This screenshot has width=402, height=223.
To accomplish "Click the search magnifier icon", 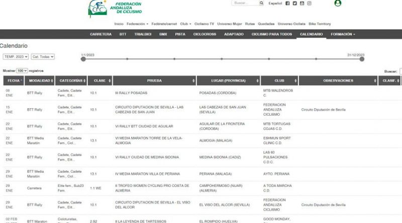I will pyautogui.click(x=261, y=3).
